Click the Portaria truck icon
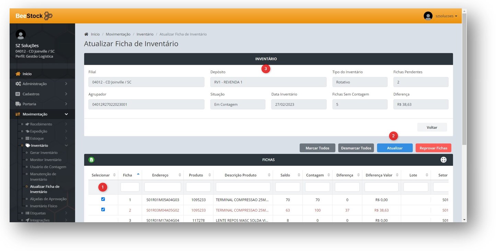 point(18,104)
